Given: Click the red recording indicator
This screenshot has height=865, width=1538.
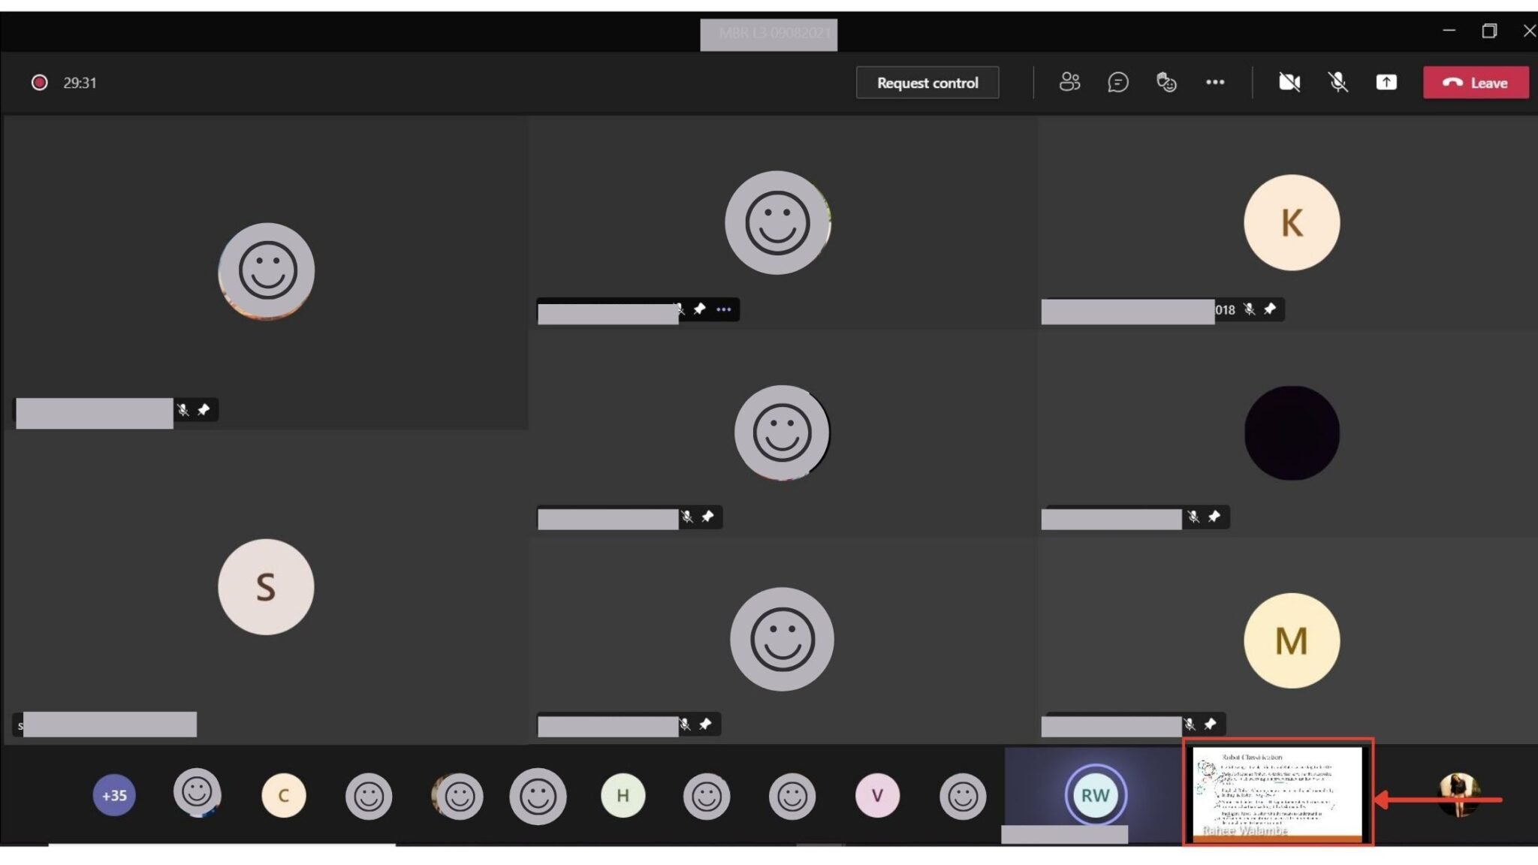Looking at the screenshot, I should (39, 83).
